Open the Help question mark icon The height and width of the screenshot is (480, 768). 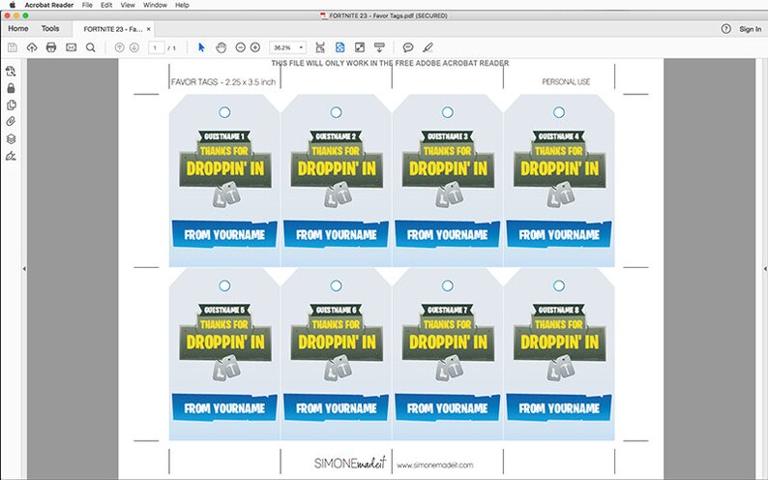[x=725, y=29]
